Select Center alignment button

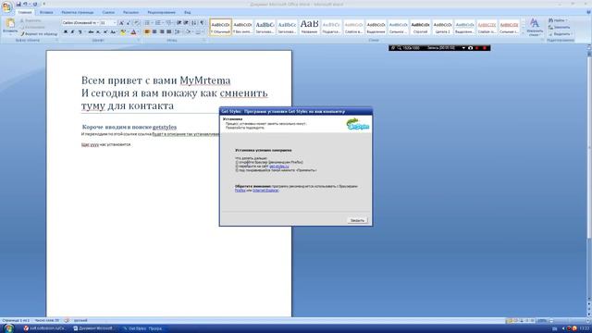(x=154, y=32)
